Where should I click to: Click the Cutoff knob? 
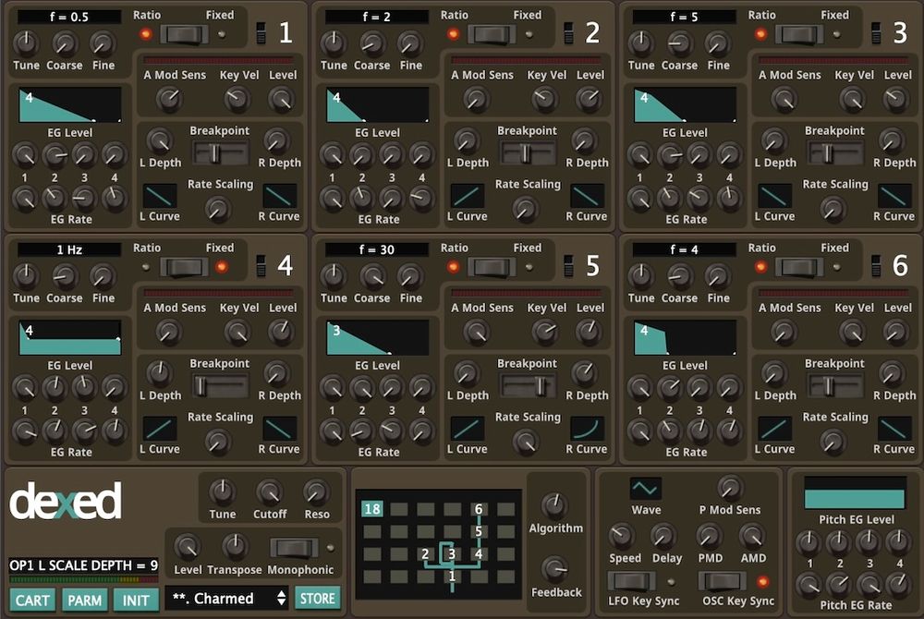click(x=269, y=492)
